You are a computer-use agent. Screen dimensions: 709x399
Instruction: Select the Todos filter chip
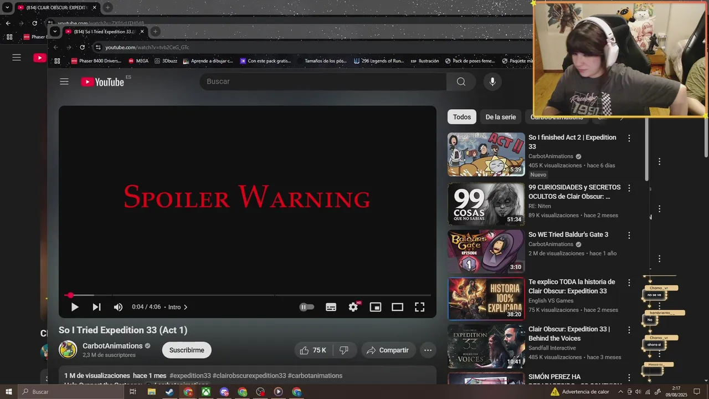click(462, 117)
